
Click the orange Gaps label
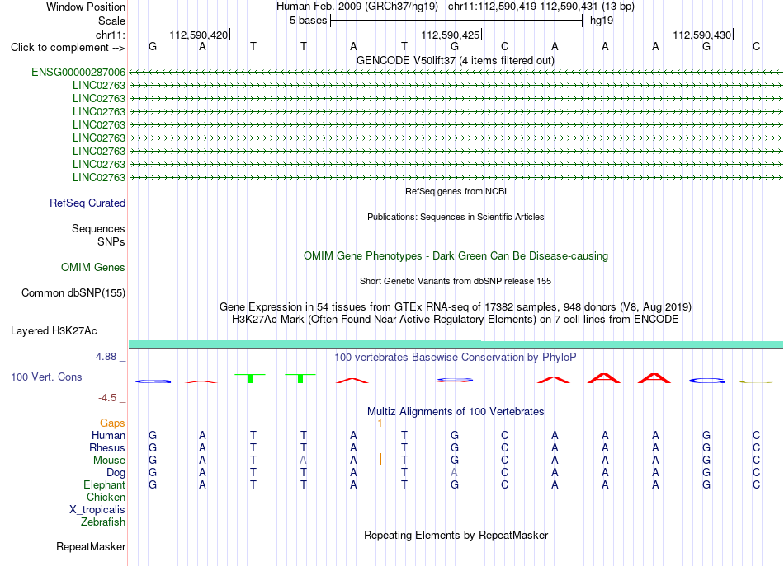point(112,423)
